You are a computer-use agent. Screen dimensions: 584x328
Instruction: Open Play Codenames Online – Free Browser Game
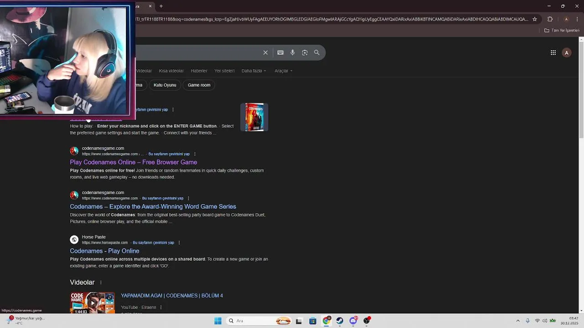point(133,162)
